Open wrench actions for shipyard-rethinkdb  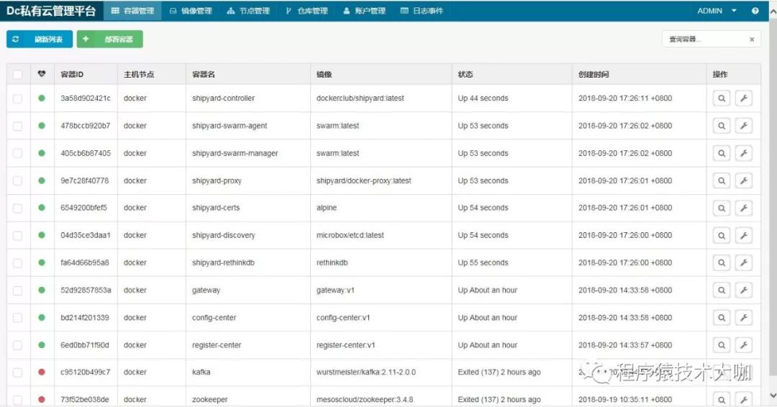click(x=744, y=263)
